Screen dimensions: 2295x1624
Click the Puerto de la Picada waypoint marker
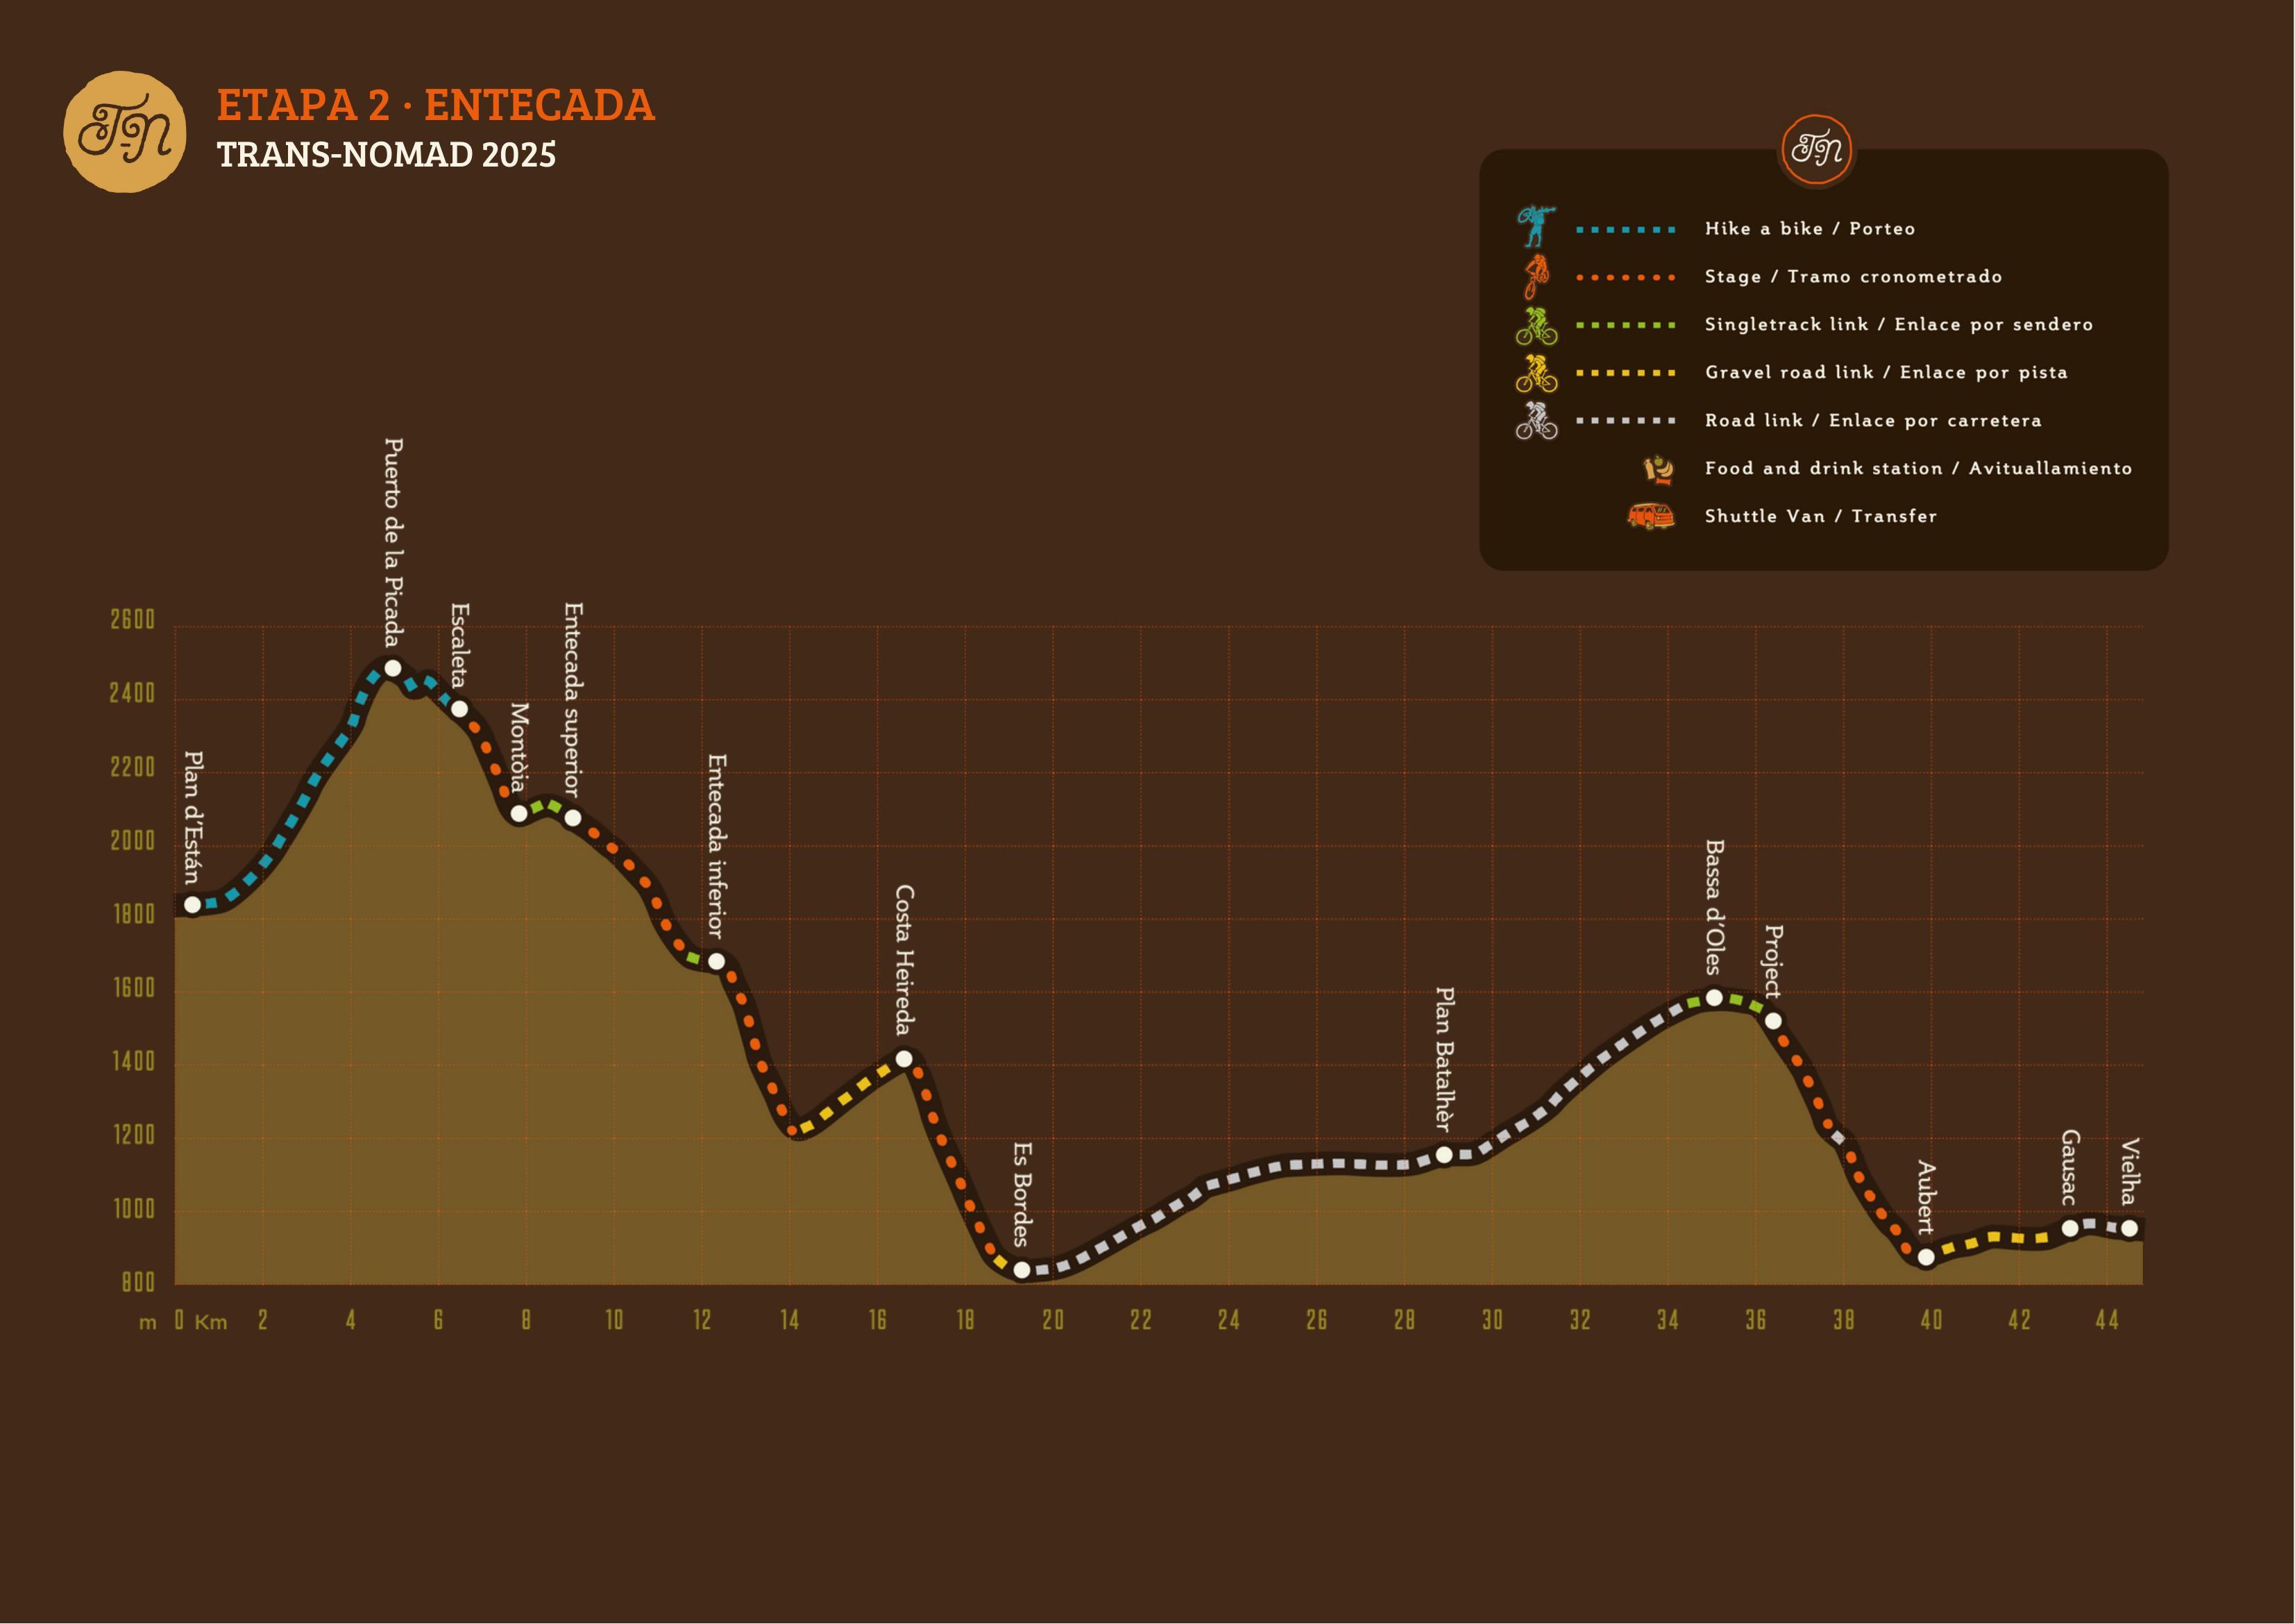[x=393, y=668]
